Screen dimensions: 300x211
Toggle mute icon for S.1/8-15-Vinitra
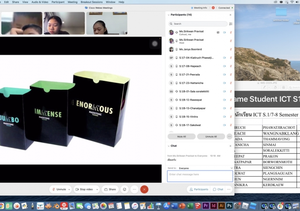tap(231, 116)
